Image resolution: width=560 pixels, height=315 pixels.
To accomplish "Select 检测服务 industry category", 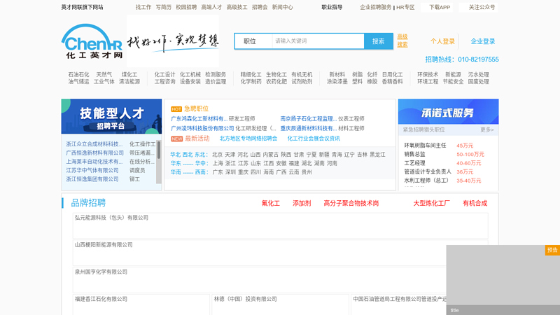I will [216, 75].
